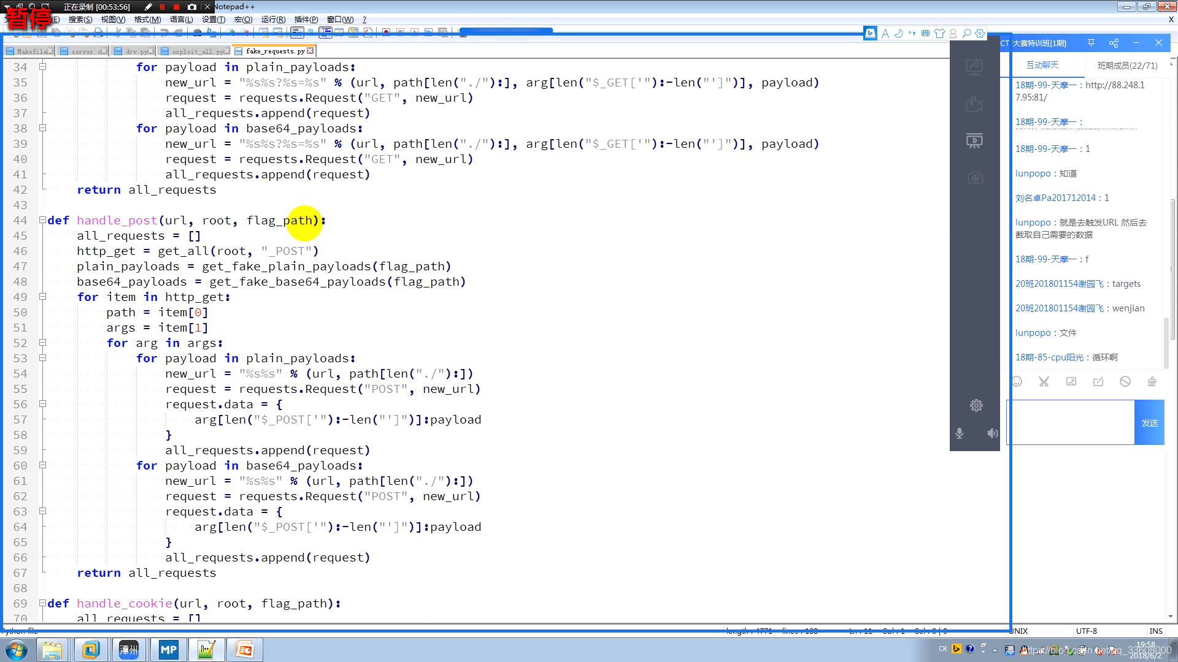Viewport: 1178px width, 662px height.
Task: Toggle the speaker volume in dark panel
Action: pyautogui.click(x=992, y=433)
